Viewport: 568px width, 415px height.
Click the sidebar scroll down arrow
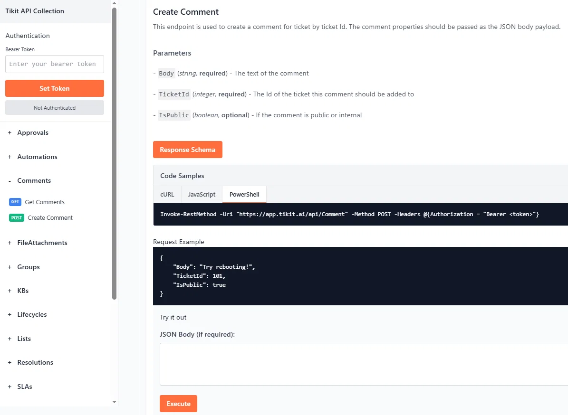click(x=114, y=402)
